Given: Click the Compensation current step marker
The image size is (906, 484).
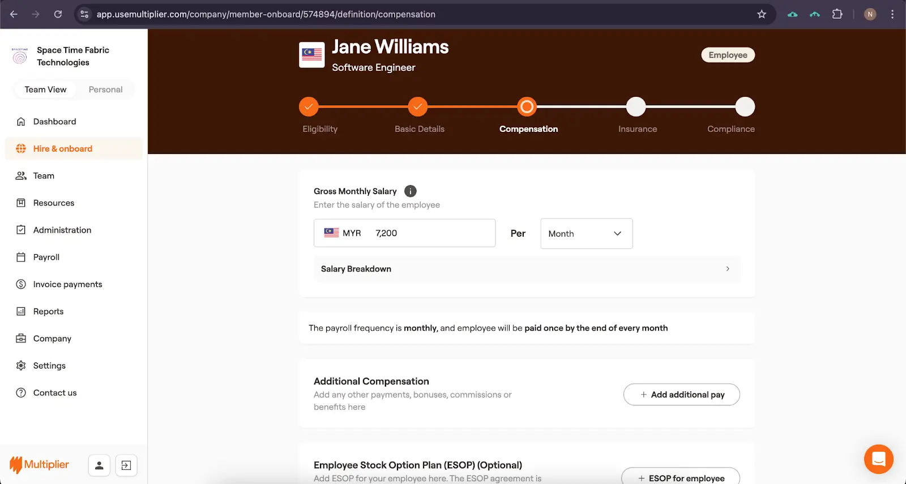Looking at the screenshot, I should click(x=527, y=106).
